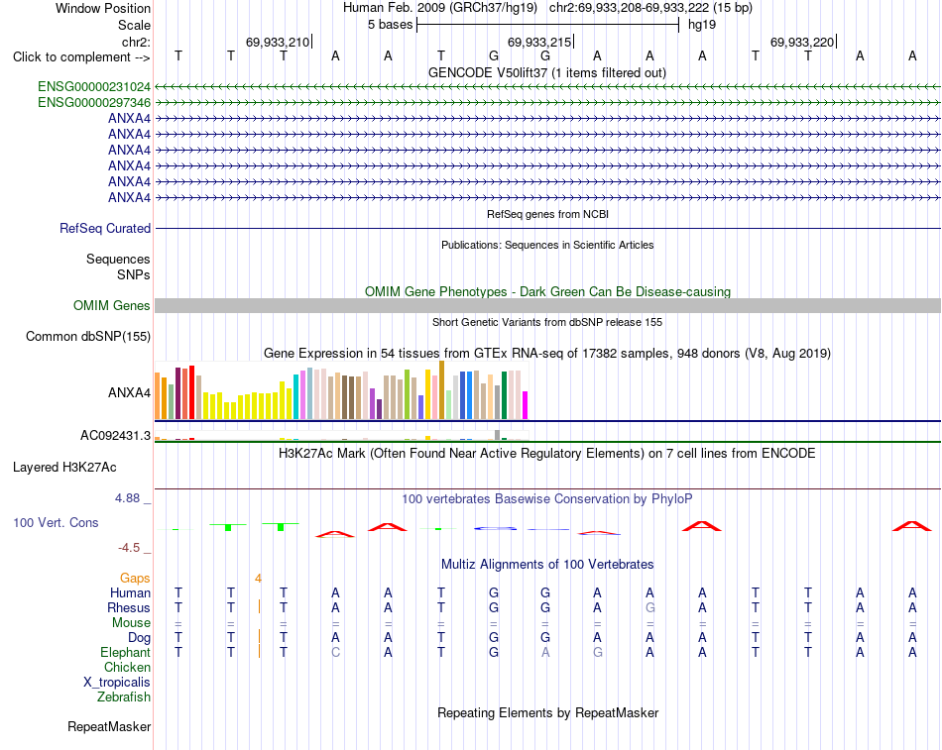Click the -4.5 PhyloP lower scale value
This screenshot has width=942, height=750.
point(129,548)
